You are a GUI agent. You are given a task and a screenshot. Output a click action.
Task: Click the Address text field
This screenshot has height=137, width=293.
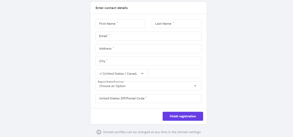148,49
